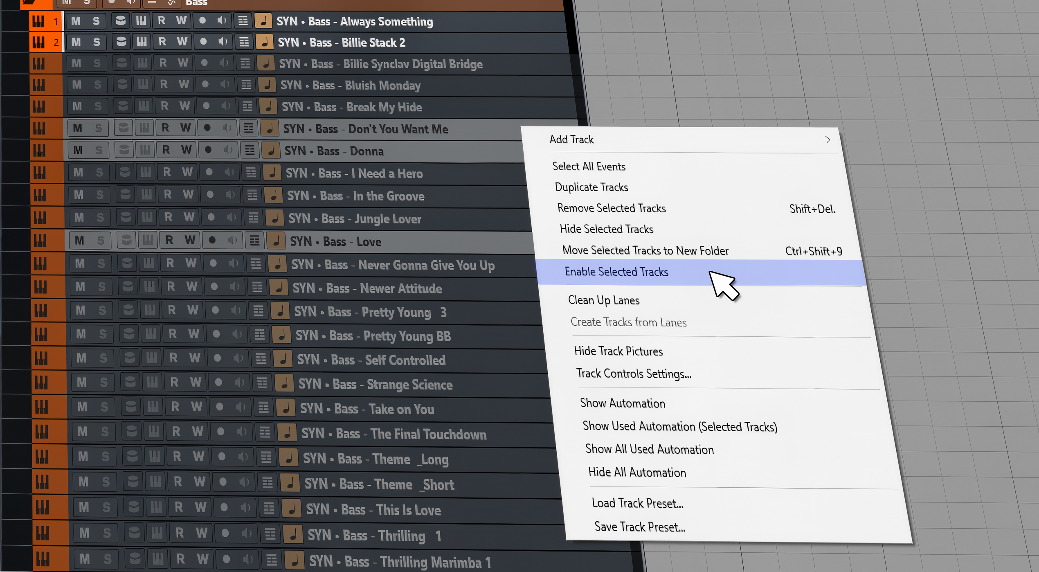Screen dimensions: 1039x572
Task: Choose Move Selected Tracks to New Folder
Action: click(x=645, y=250)
